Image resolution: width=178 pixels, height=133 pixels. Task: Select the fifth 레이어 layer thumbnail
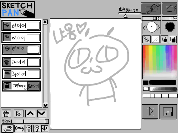[x=33, y=74]
